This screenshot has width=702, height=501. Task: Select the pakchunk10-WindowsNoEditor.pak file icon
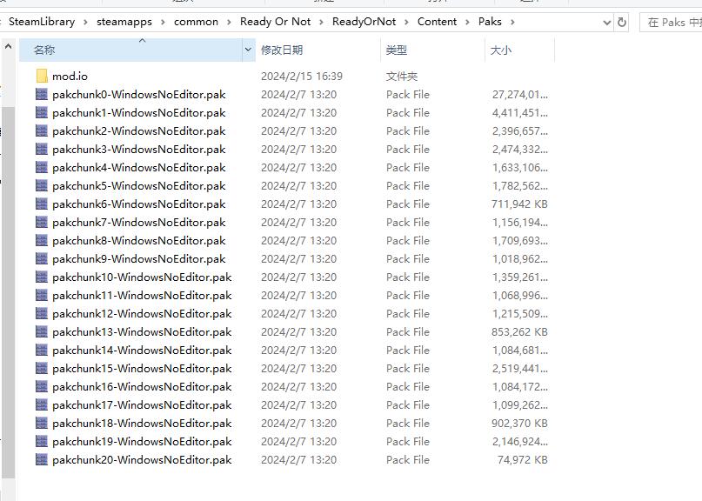42,277
